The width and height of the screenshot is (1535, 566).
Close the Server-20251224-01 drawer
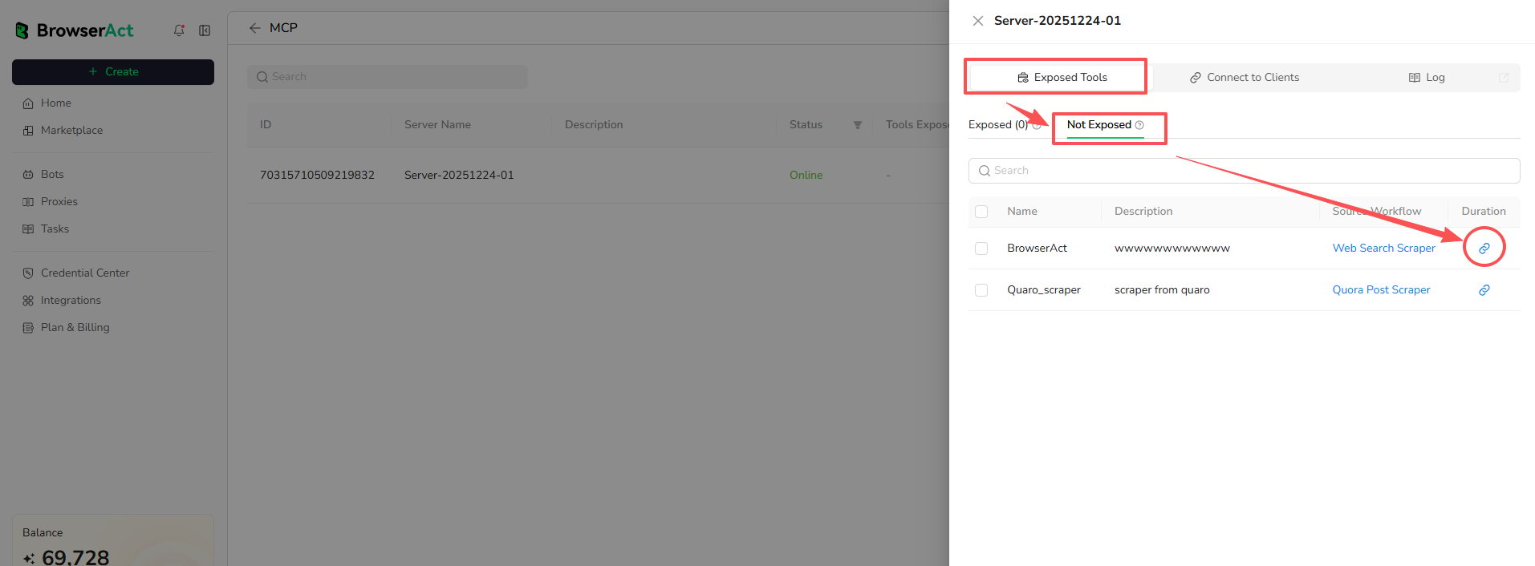pos(978,21)
